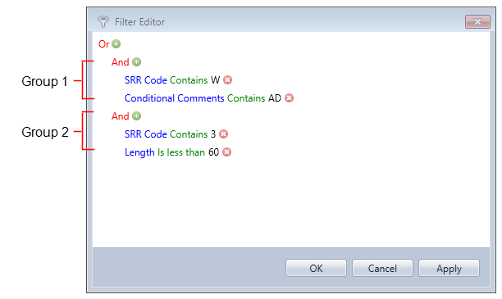Viewport: 502px width, 299px height.
Task: Change the Is less than operator
Action: [x=181, y=152]
